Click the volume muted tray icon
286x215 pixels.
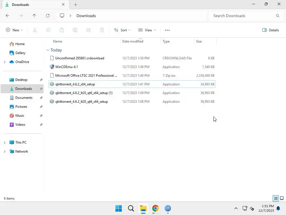(252, 208)
